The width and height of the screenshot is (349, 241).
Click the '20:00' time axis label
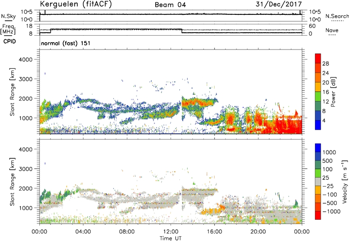pyautogui.click(x=258, y=232)
